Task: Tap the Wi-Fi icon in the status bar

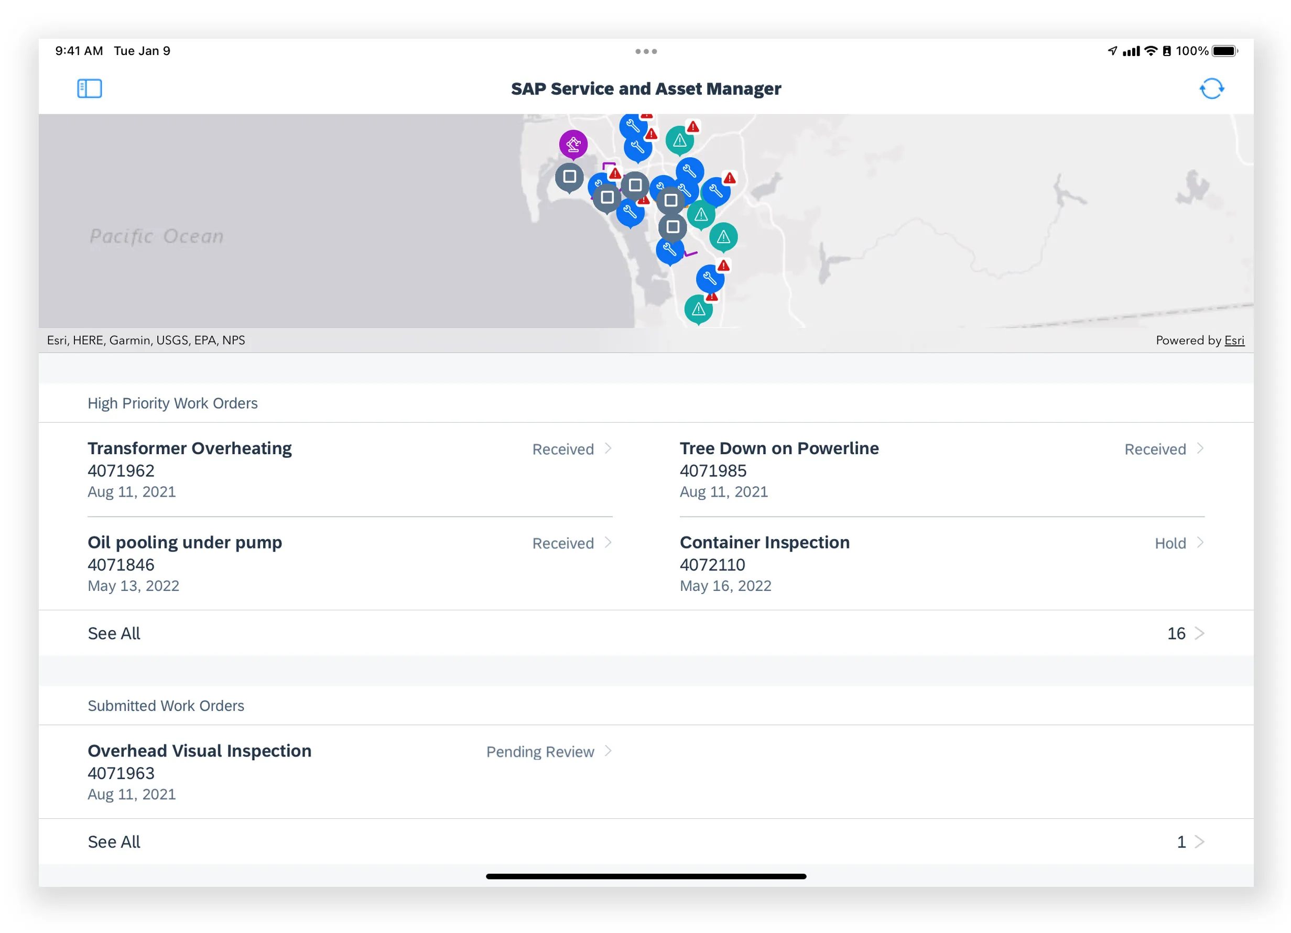Action: (1151, 51)
